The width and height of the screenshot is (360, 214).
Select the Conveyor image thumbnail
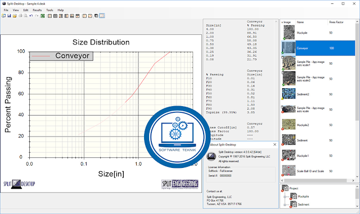[x=289, y=48]
